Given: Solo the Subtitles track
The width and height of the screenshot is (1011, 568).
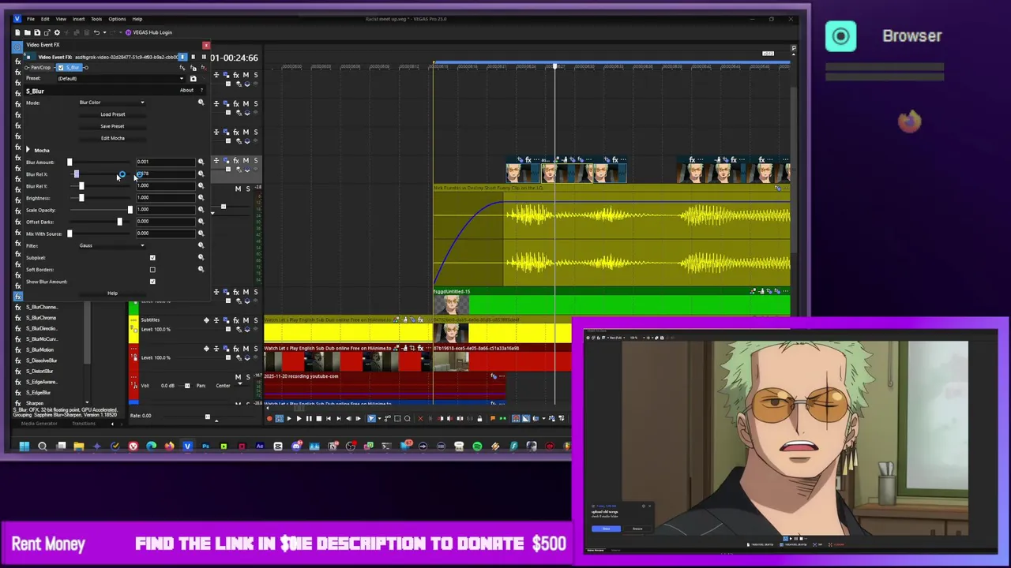Looking at the screenshot, I should [x=256, y=320].
